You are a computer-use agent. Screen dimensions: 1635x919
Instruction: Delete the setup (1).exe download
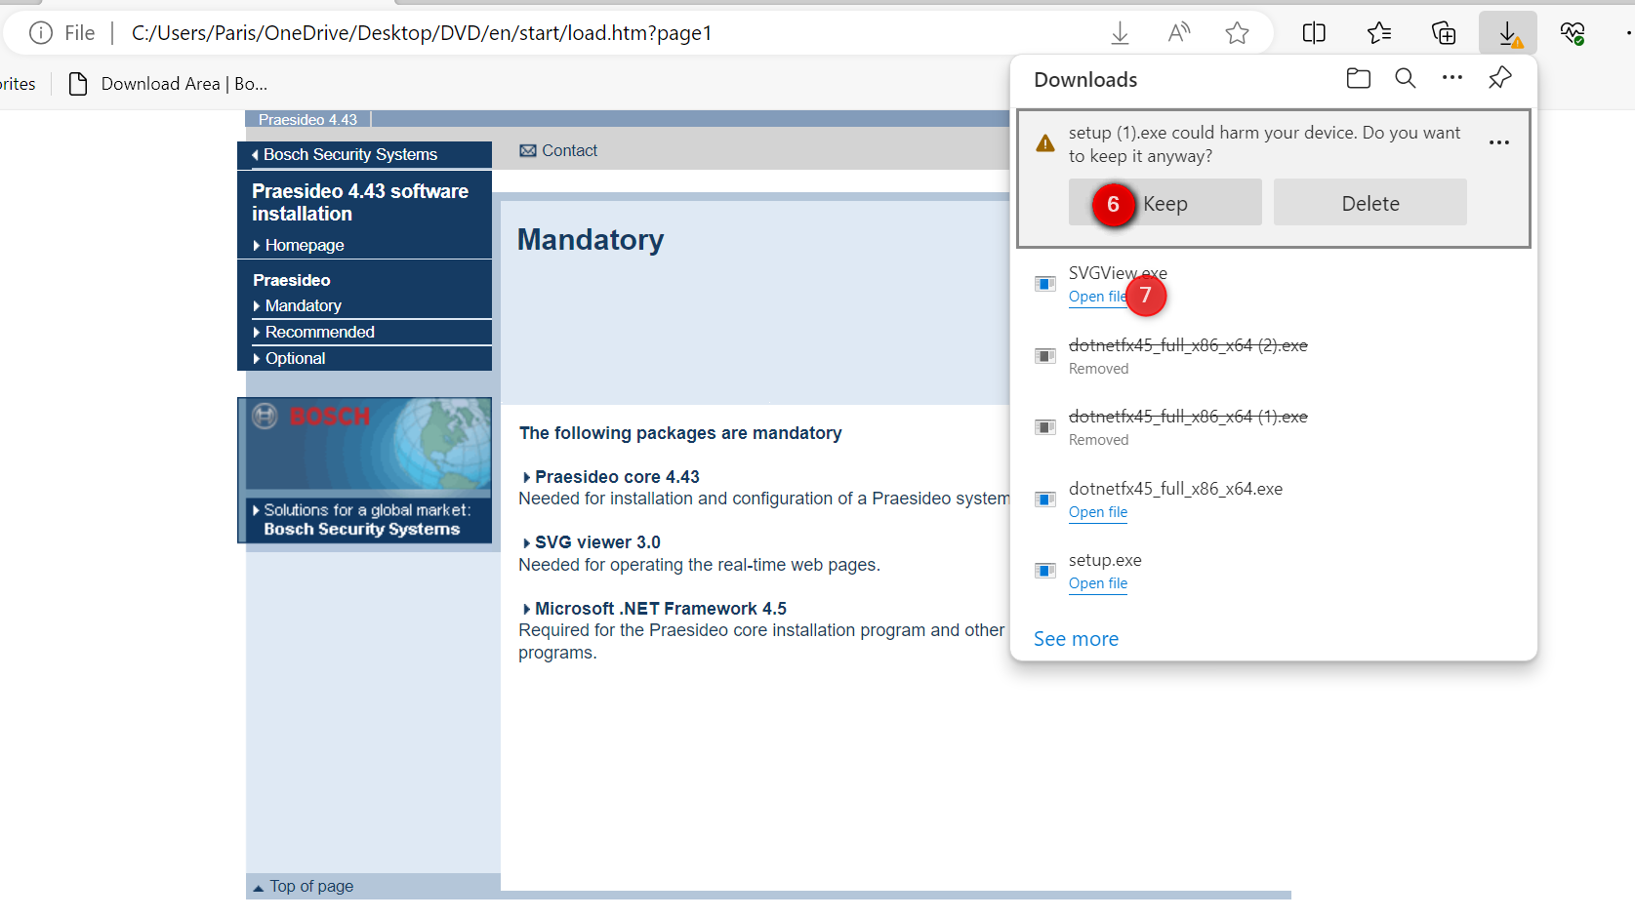pos(1369,203)
